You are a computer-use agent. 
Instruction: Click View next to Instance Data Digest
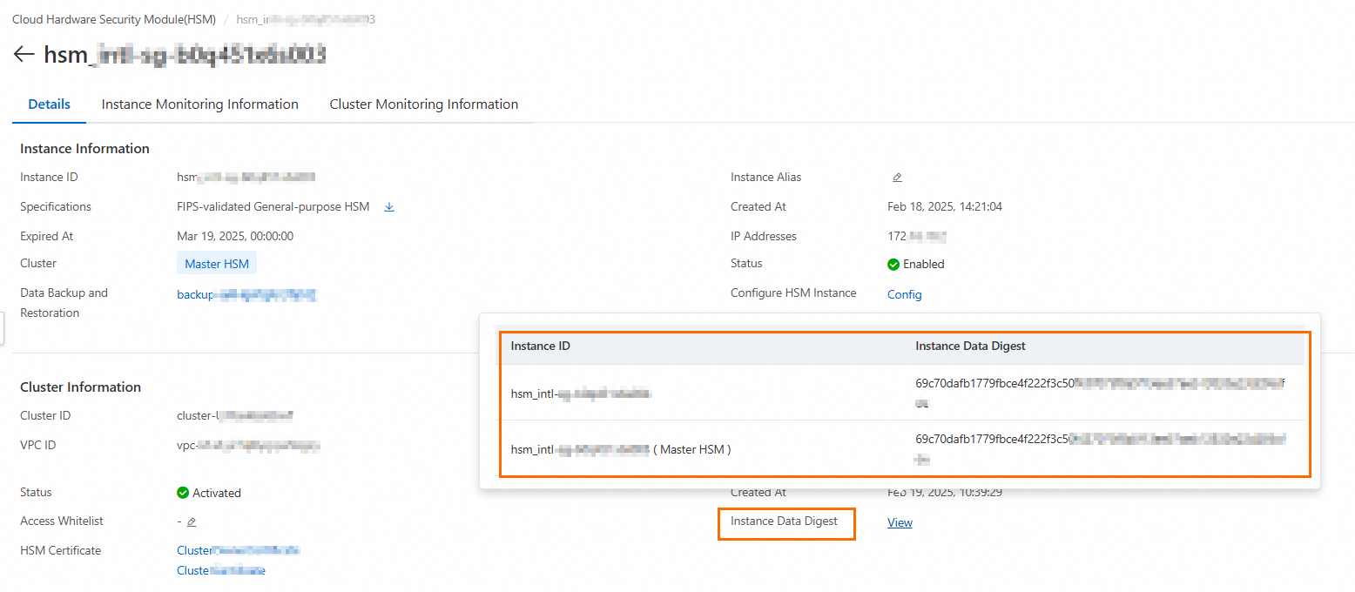tap(900, 522)
